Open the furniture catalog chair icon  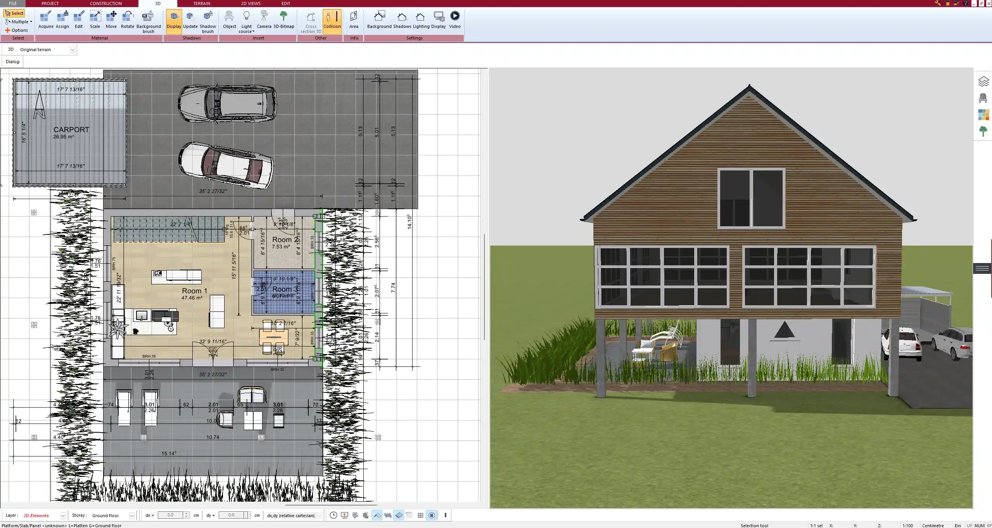pos(983,98)
